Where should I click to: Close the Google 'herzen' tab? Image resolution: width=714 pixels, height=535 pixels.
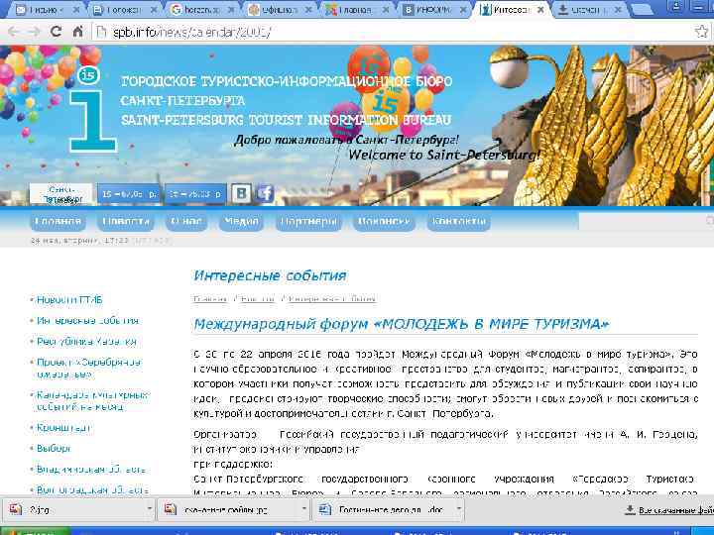[231, 10]
